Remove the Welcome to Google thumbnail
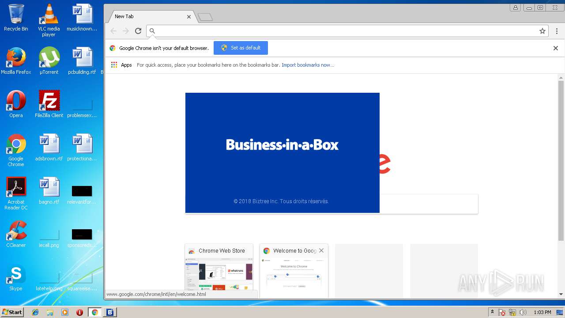The width and height of the screenshot is (565, 318). [321, 250]
